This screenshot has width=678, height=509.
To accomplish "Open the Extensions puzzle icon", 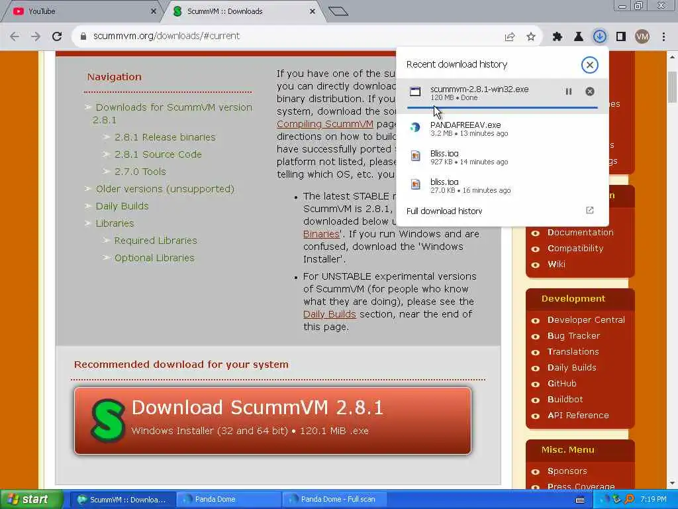I will (557, 37).
